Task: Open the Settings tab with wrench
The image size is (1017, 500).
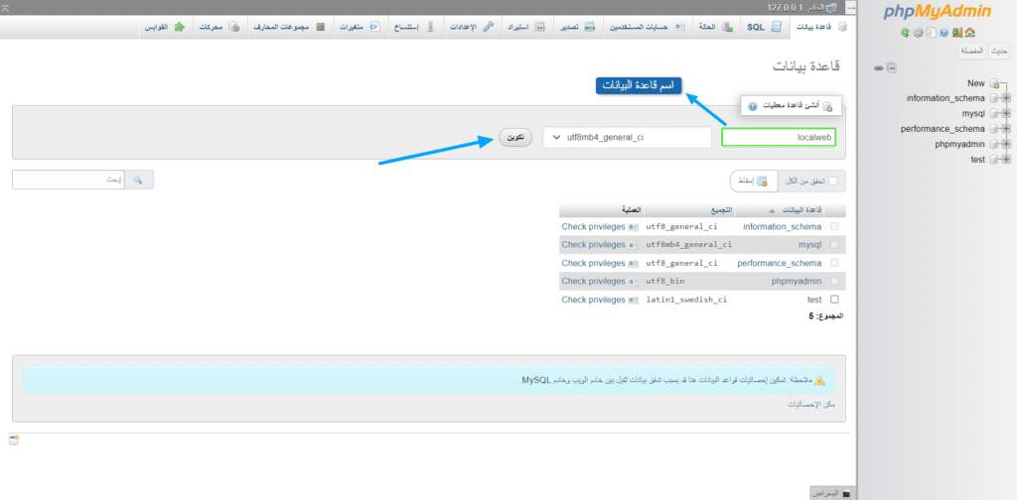Action: pyautogui.click(x=471, y=27)
